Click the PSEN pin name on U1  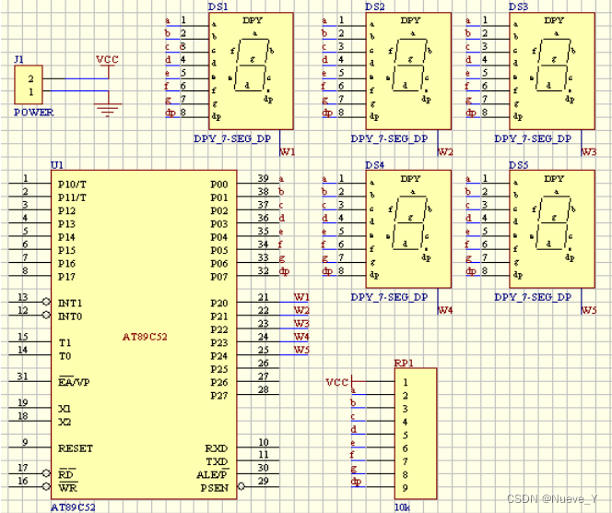(x=214, y=488)
